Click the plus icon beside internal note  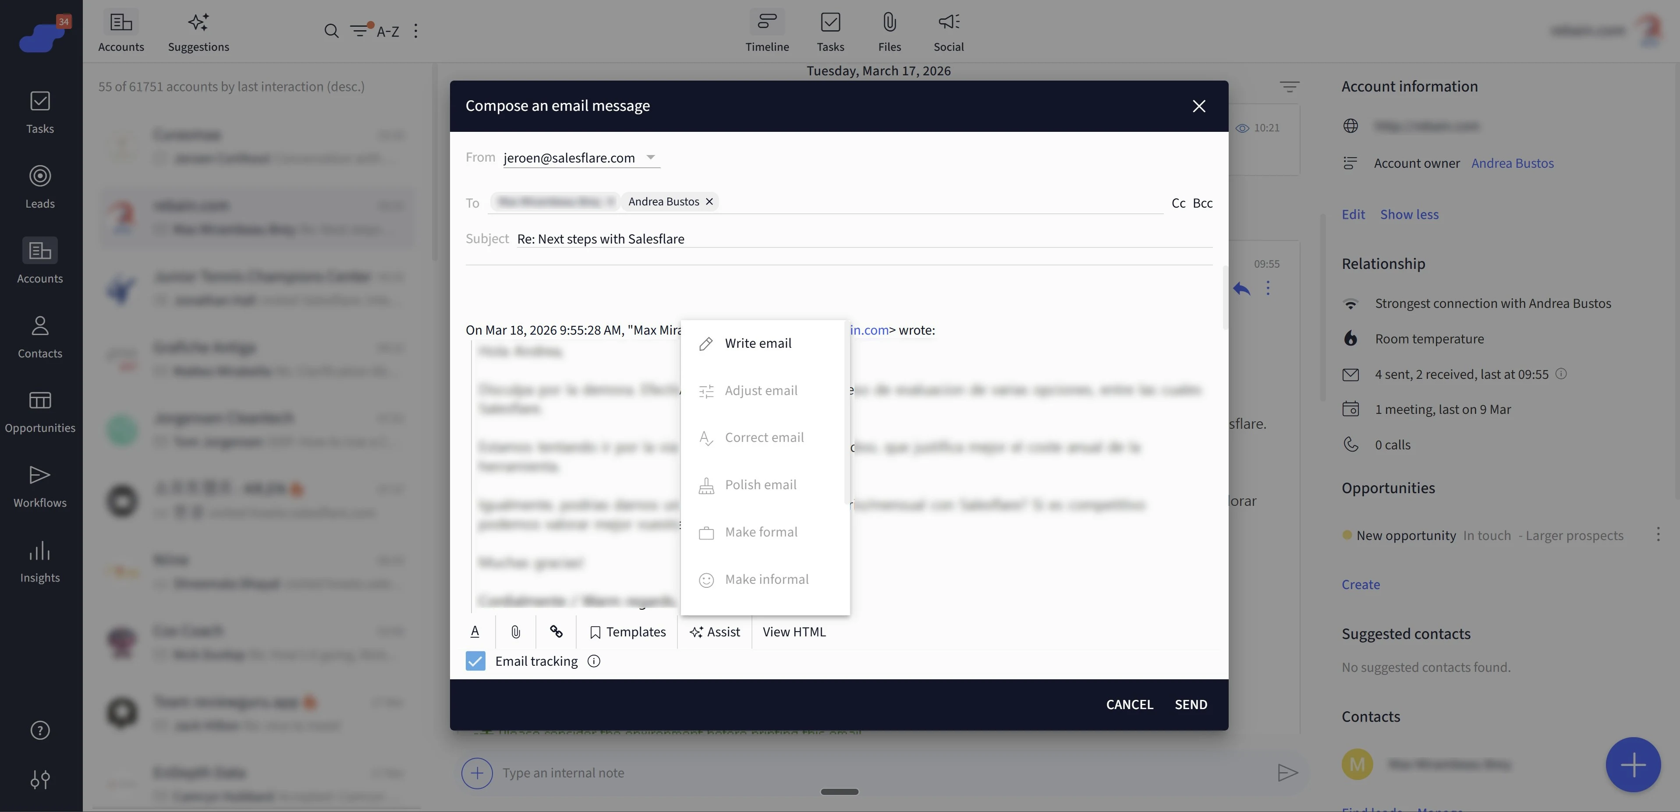tap(477, 773)
